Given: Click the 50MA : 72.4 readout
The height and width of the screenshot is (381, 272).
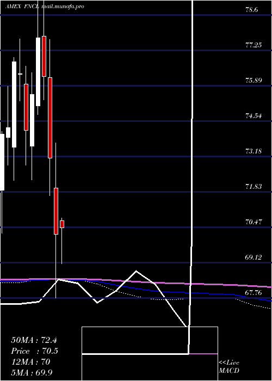Looking at the screenshot, I should coord(34,340).
